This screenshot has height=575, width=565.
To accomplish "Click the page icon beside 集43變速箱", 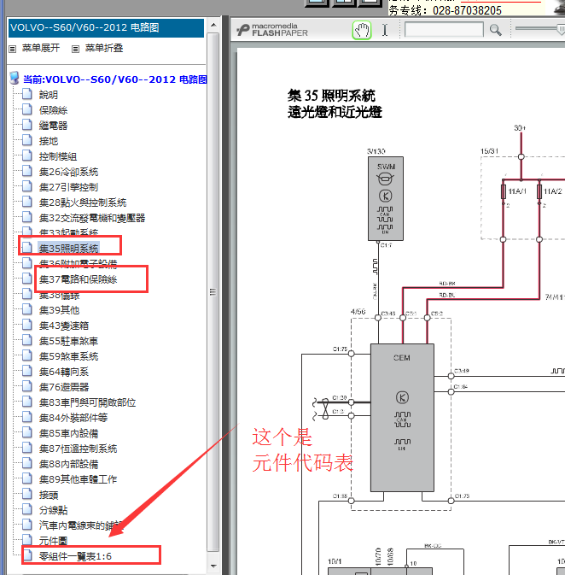I will point(26,325).
